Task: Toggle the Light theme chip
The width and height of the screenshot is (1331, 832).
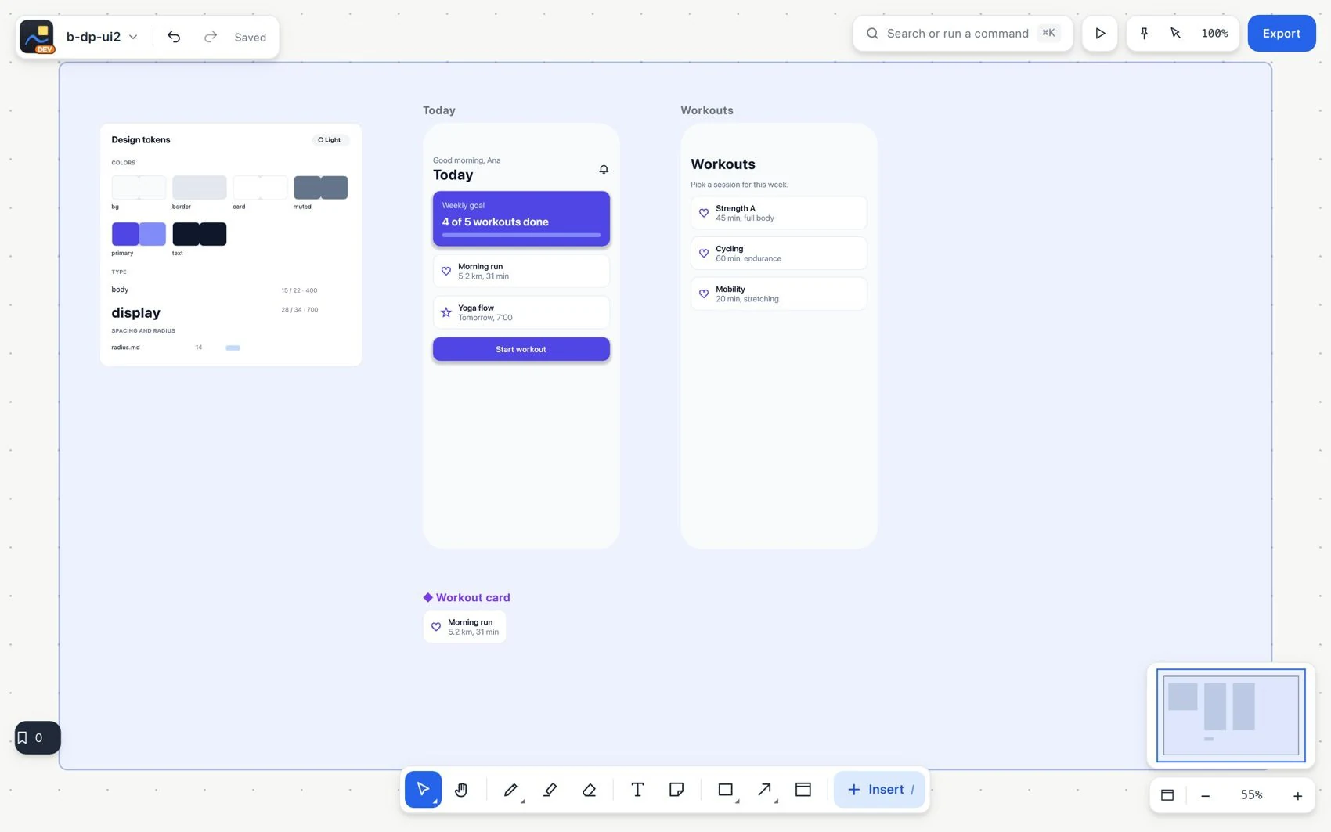Action: [330, 140]
